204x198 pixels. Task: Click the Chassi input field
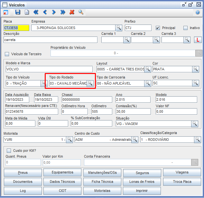pyautogui.click(x=87, y=99)
